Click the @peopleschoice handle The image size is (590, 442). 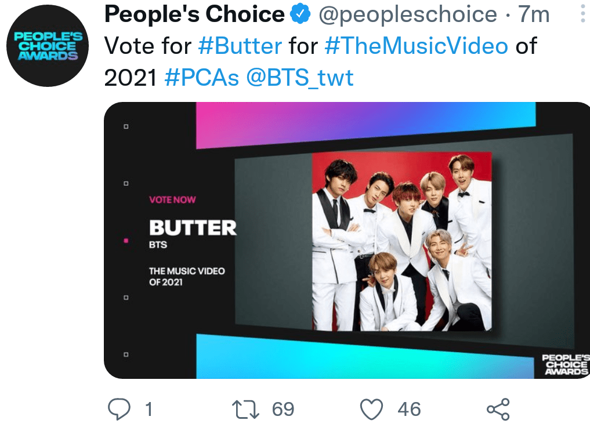(x=408, y=15)
